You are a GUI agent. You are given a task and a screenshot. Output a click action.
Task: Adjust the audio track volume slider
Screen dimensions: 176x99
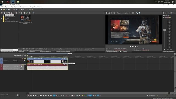pos(21,67)
